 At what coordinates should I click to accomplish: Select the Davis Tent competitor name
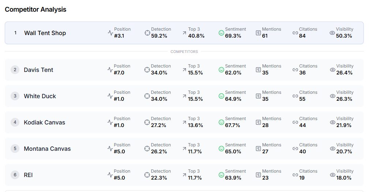point(38,70)
